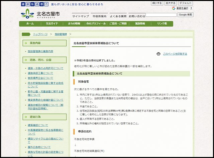Click the printer icon
214x158 pixels.
[x=158, y=54]
